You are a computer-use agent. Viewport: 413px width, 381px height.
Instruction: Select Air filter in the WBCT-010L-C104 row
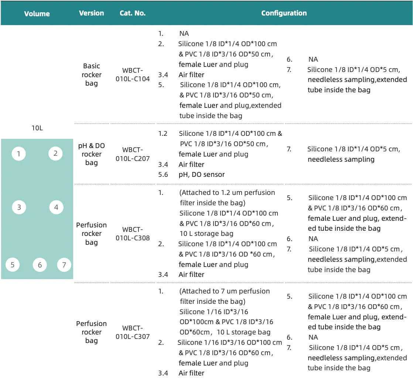tap(191, 75)
